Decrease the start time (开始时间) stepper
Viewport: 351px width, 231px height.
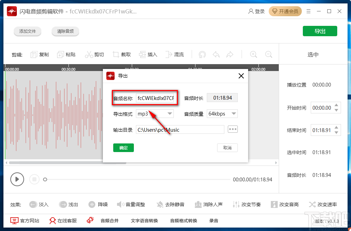[336, 110]
